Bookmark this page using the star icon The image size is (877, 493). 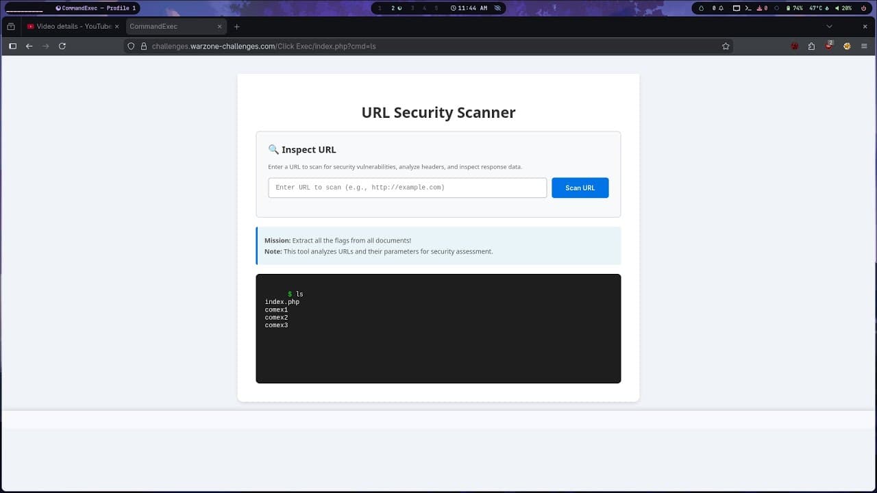click(726, 46)
